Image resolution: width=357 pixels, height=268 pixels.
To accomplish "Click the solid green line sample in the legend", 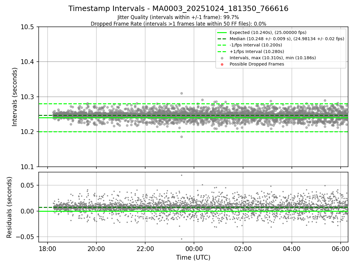I will tap(222, 32).
